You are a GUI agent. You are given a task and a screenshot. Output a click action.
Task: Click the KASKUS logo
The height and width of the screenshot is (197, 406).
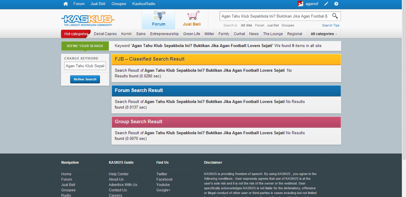click(88, 20)
